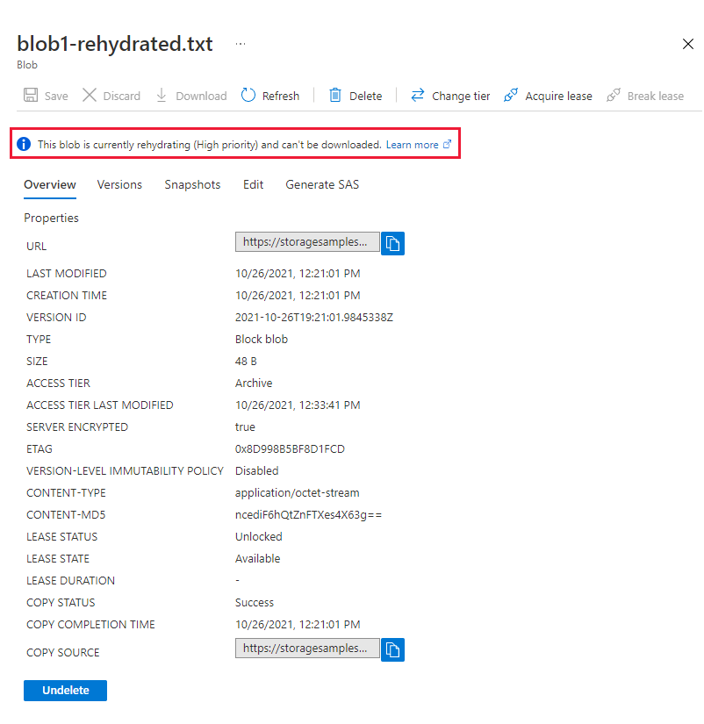This screenshot has width=704, height=724.
Task: Click the info icon in the rehydration banner
Action: [x=23, y=144]
